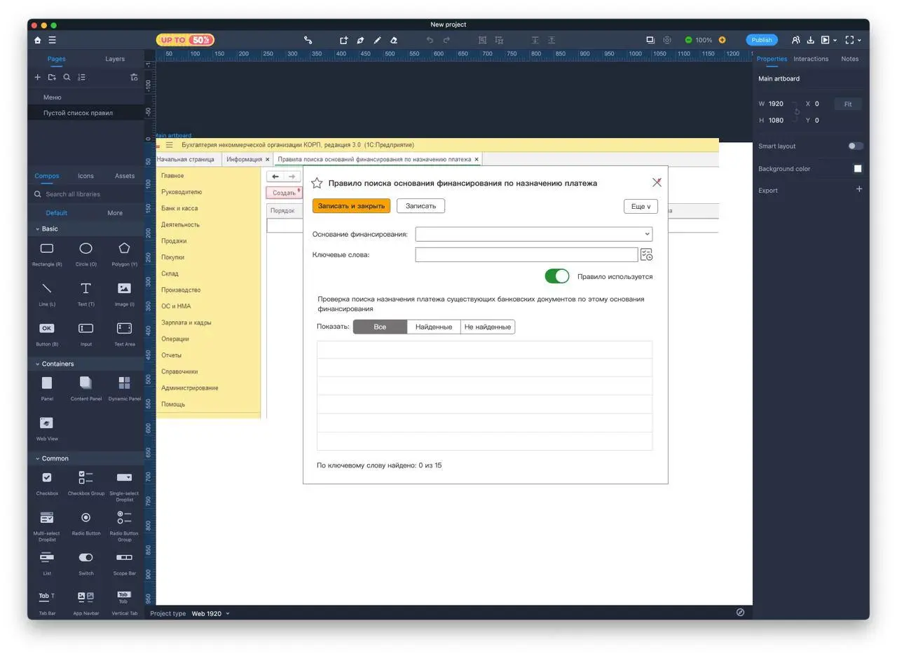Collapse the Containers section

[x=37, y=364]
